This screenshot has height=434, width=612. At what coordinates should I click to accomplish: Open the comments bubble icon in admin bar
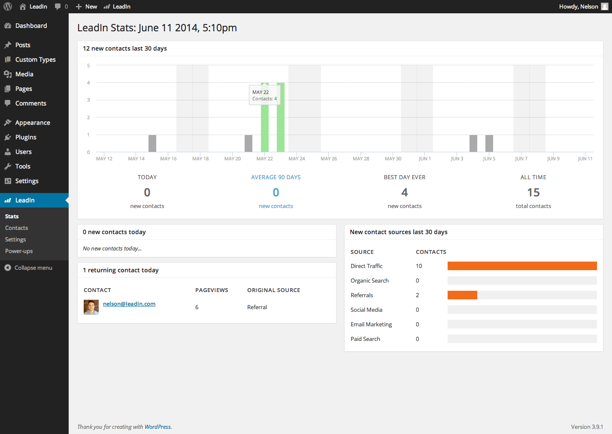(58, 6)
